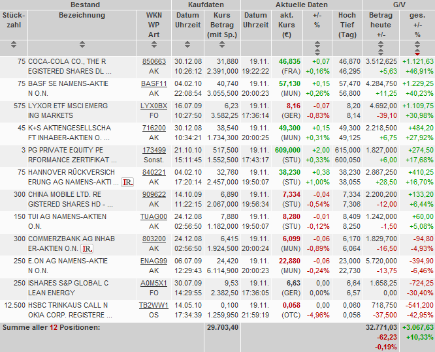
Task: Sort table by Bezeichnung column arrows
Action: coord(82,44)
